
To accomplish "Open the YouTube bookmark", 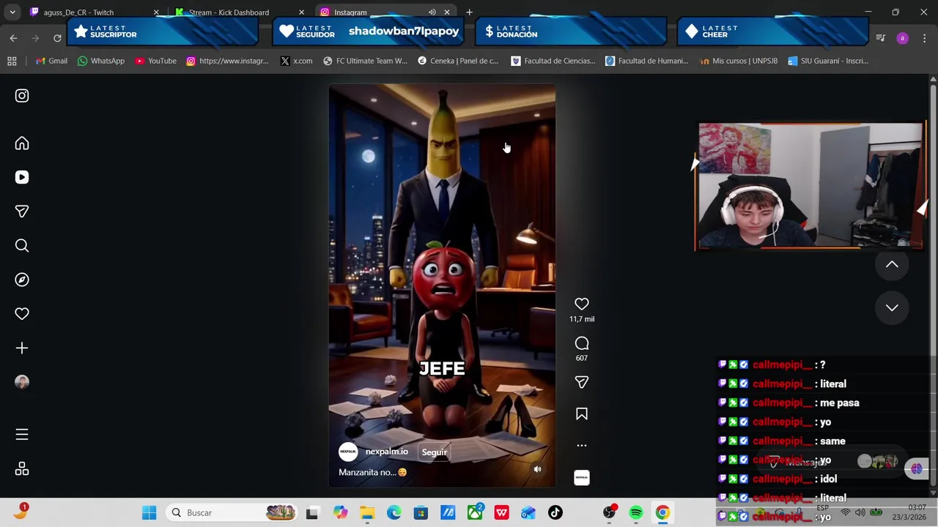I will [x=155, y=61].
